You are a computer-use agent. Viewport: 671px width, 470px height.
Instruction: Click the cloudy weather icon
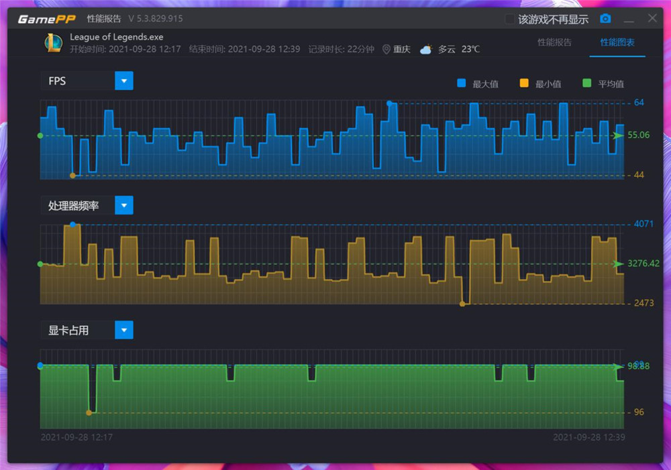426,50
